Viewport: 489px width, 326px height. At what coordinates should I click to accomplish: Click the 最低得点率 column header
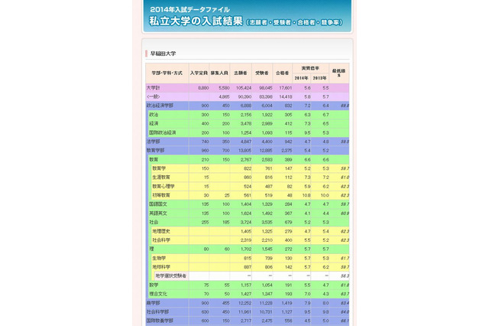coord(338,73)
